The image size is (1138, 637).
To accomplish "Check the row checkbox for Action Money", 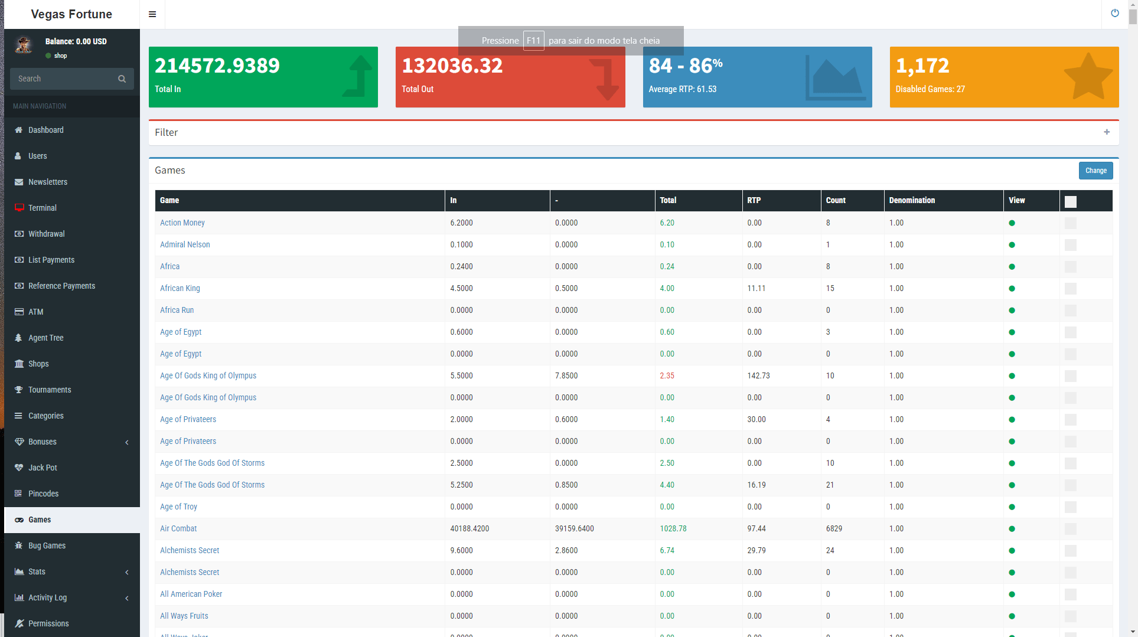I will point(1071,223).
